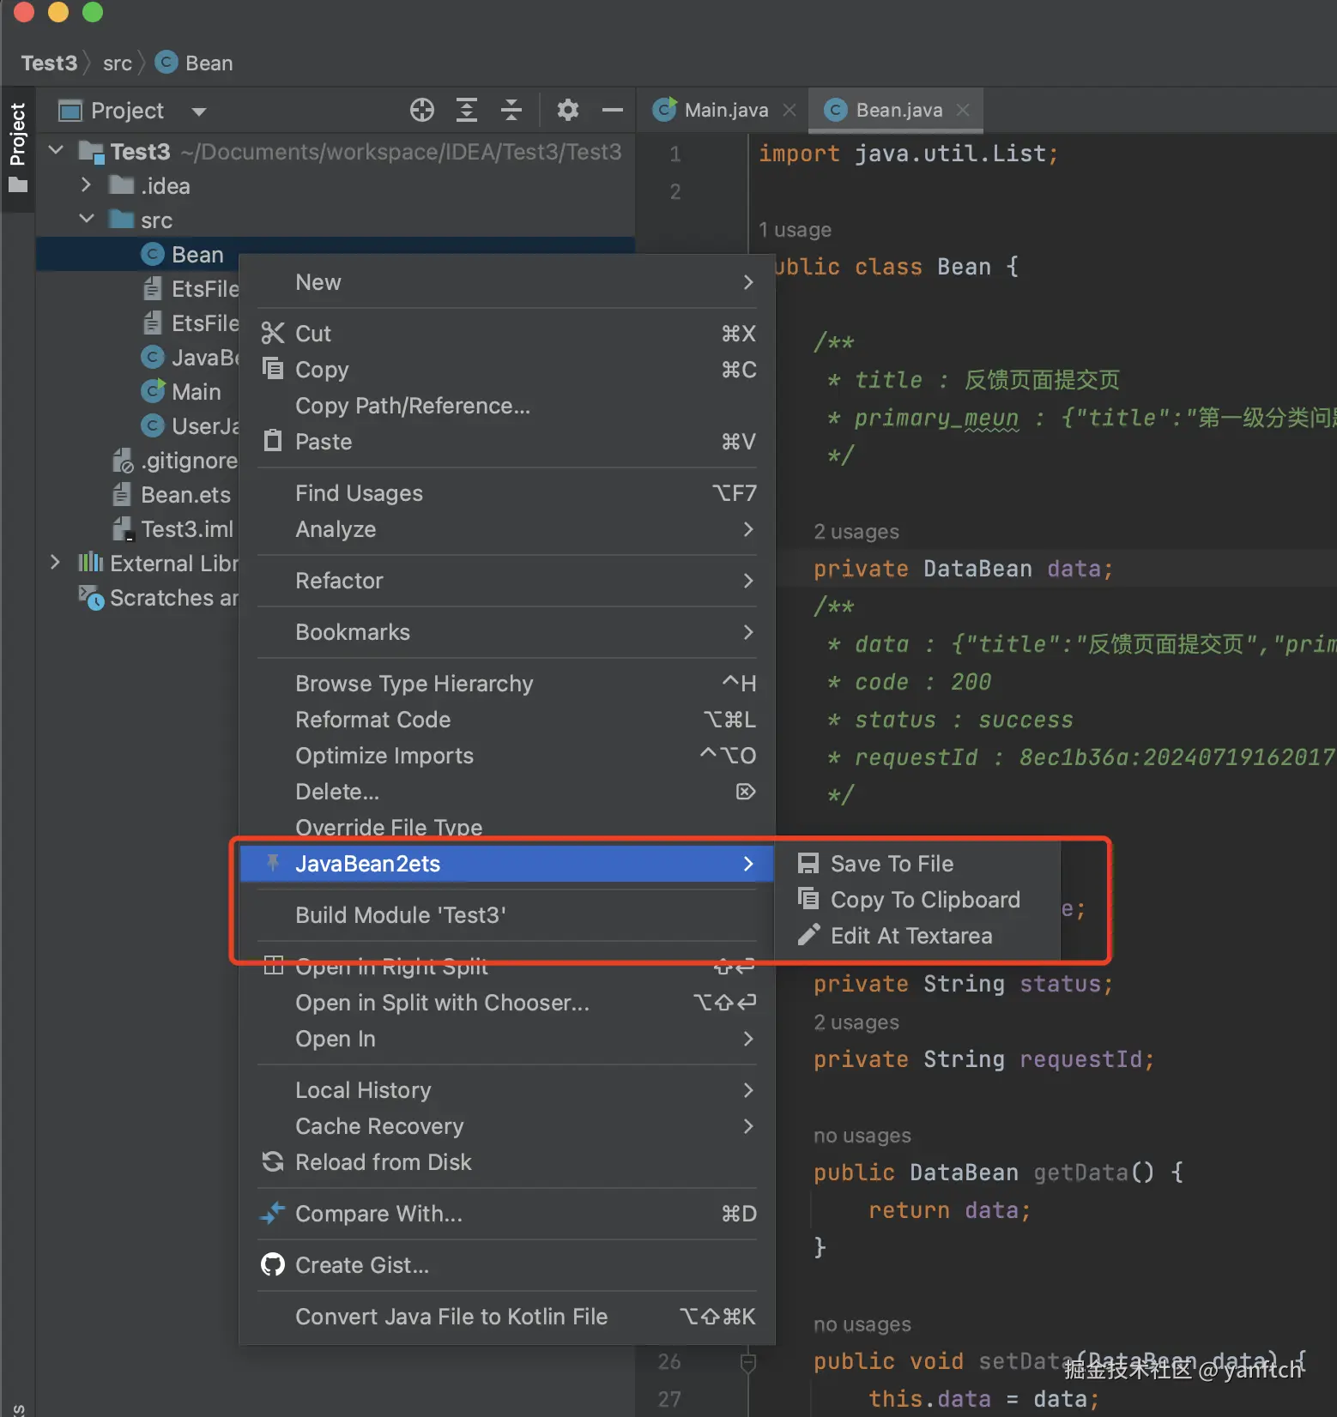Close the Bean.java editor tab

[x=963, y=110]
